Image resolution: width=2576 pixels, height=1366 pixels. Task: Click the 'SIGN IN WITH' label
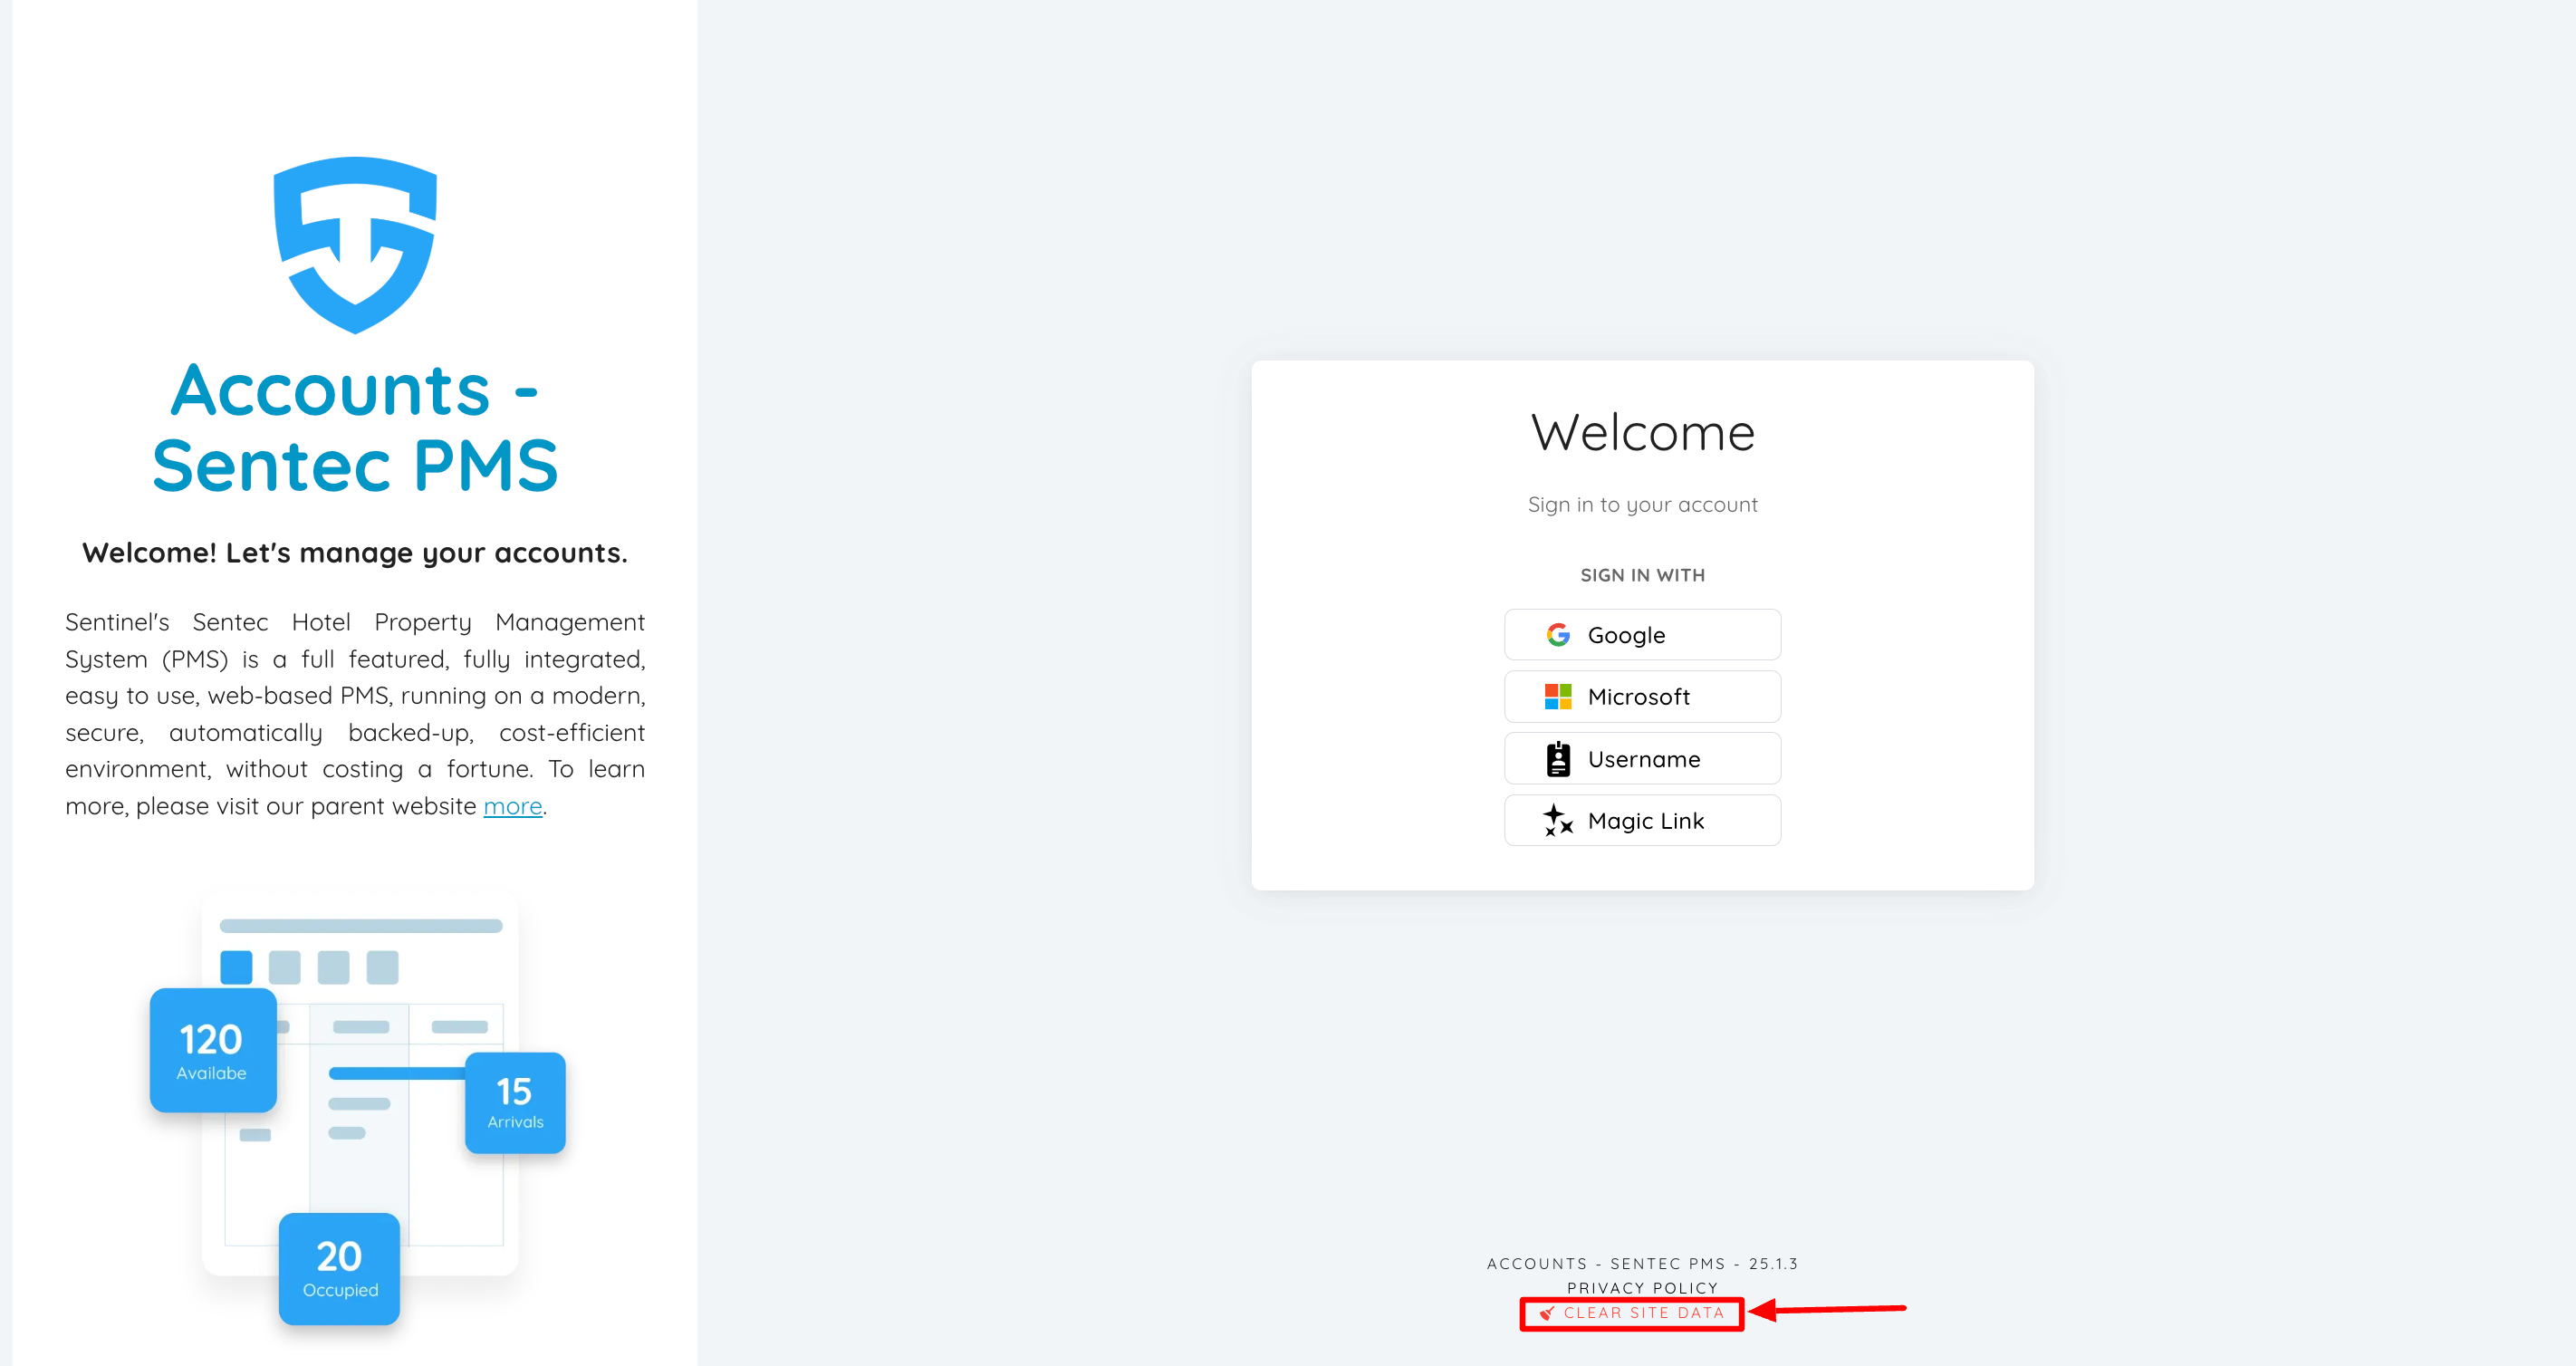(1643, 575)
